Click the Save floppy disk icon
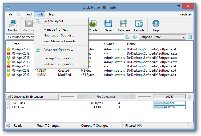 click(108, 23)
